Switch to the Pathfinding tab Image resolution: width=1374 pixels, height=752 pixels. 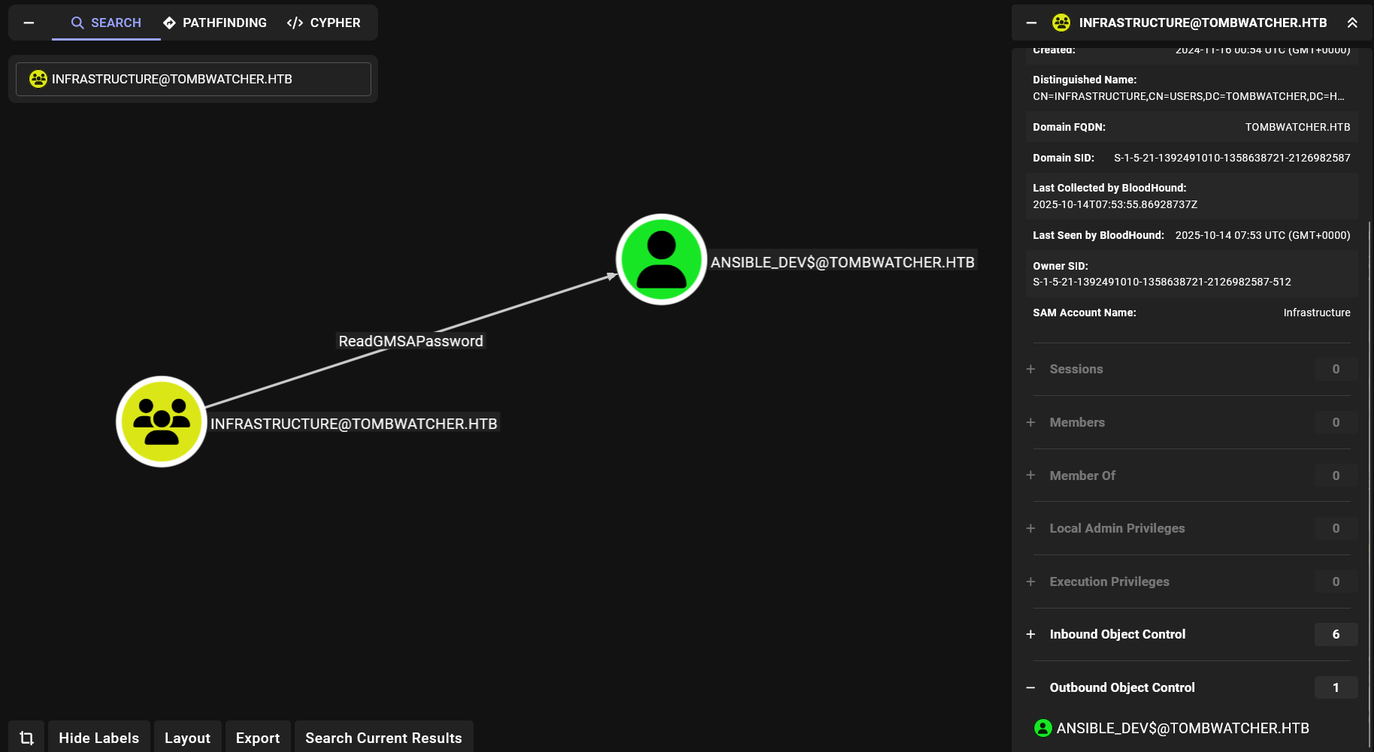[x=215, y=23]
